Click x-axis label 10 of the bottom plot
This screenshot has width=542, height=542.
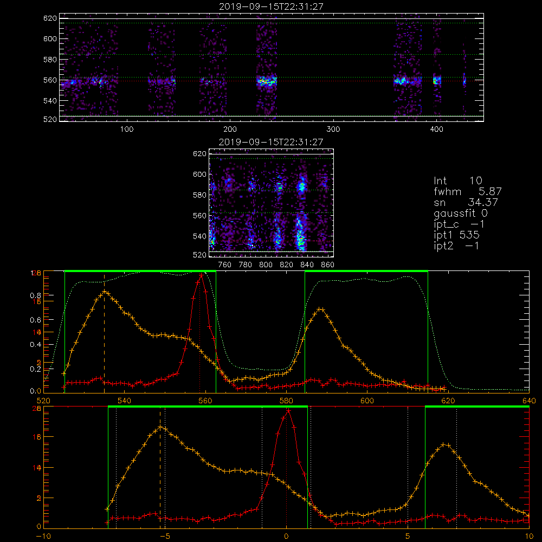(x=529, y=537)
